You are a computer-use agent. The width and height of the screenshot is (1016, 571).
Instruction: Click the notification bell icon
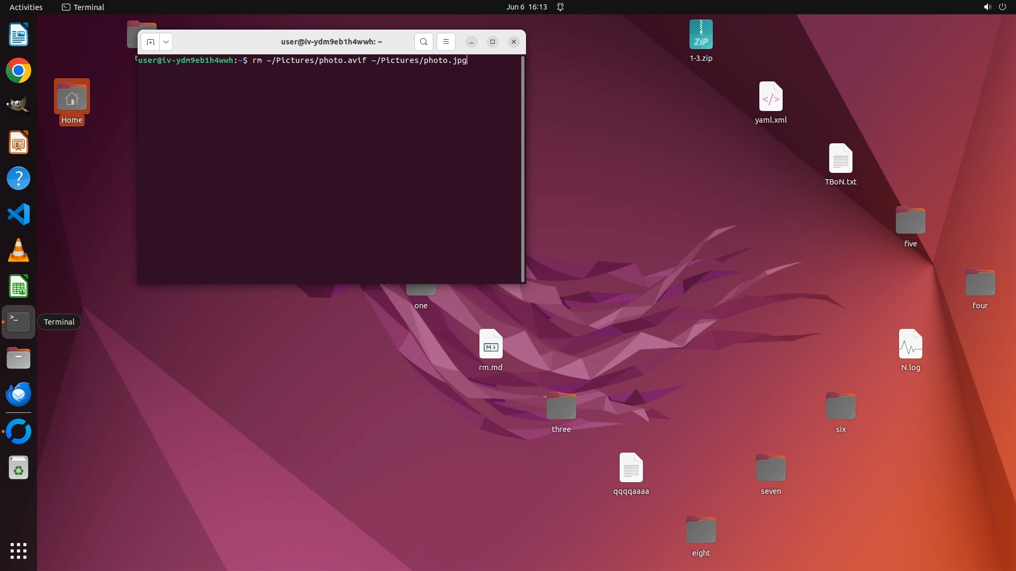coord(560,7)
